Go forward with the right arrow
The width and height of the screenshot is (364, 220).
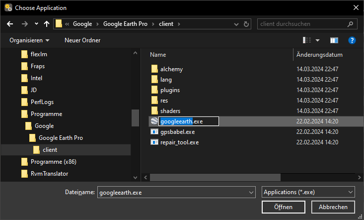25,24
